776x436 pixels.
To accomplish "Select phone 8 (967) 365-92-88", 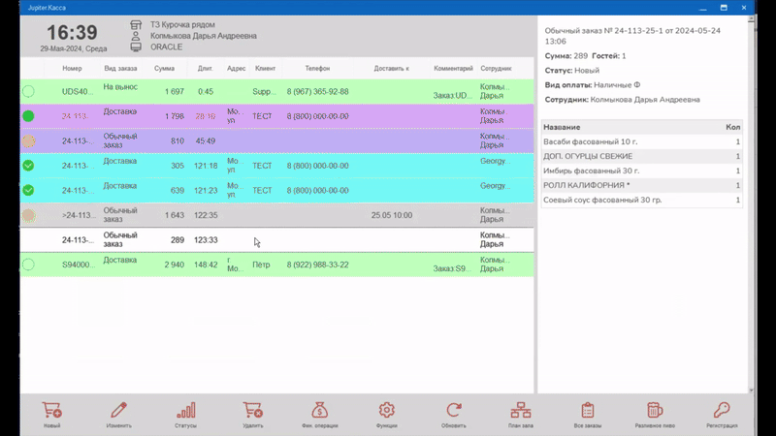I will 317,91.
